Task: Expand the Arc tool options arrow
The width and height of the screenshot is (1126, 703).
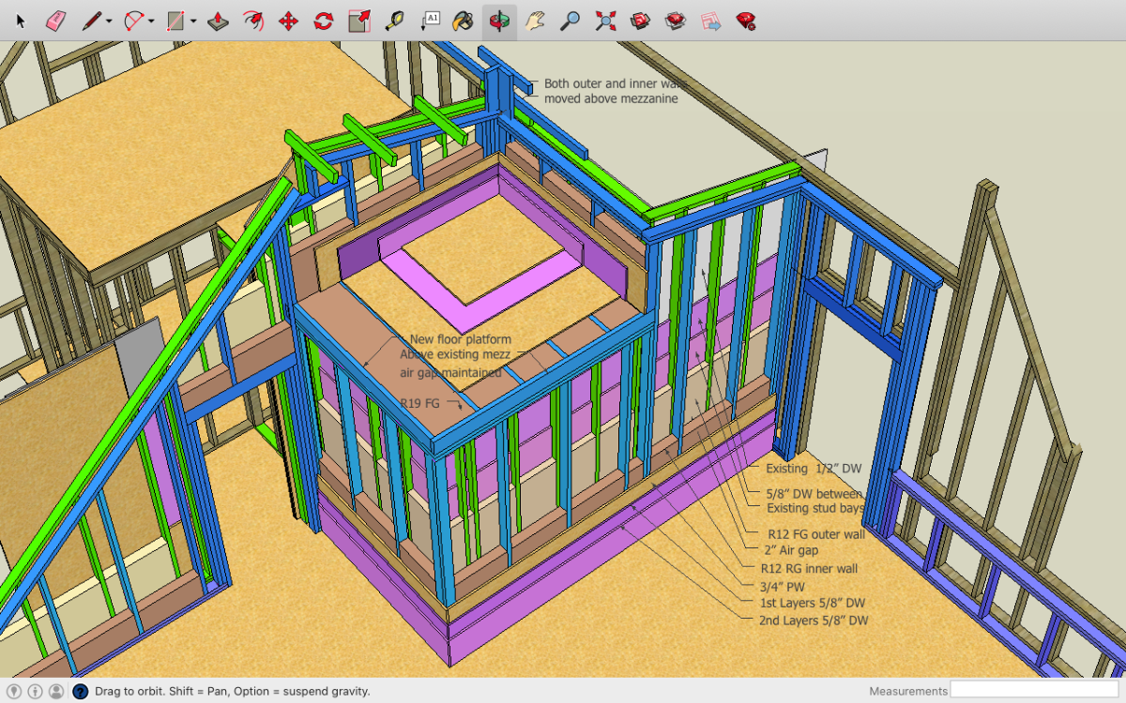Action: (x=151, y=22)
